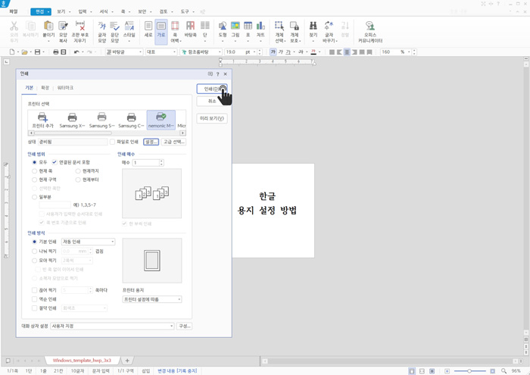Click the 조판 부호 지우기 icon
This screenshot has height=375, width=530.
click(x=80, y=26)
